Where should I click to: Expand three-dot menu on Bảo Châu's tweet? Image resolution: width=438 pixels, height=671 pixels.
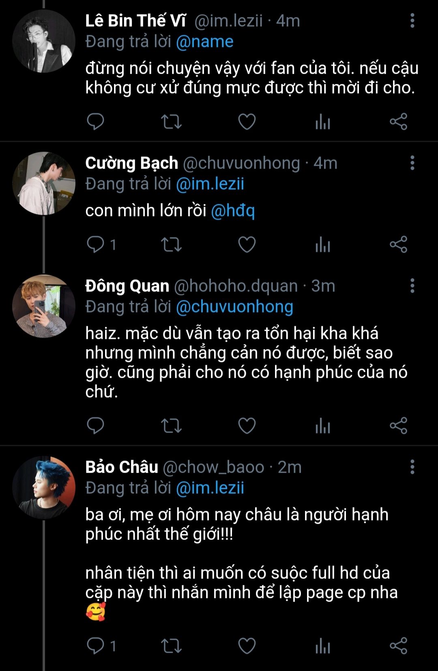(412, 467)
